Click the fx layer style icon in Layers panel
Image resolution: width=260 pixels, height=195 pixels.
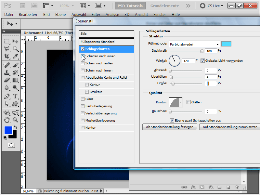(x=193, y=188)
